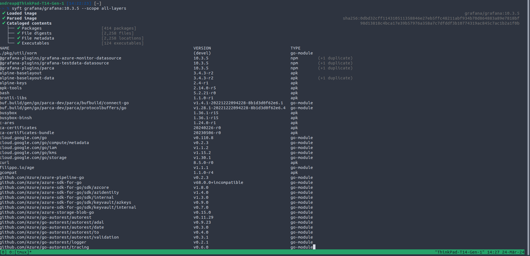Screen dimensions: 530x256
Task: Click the tmux status bar clock 14:27
Action: point(493,252)
